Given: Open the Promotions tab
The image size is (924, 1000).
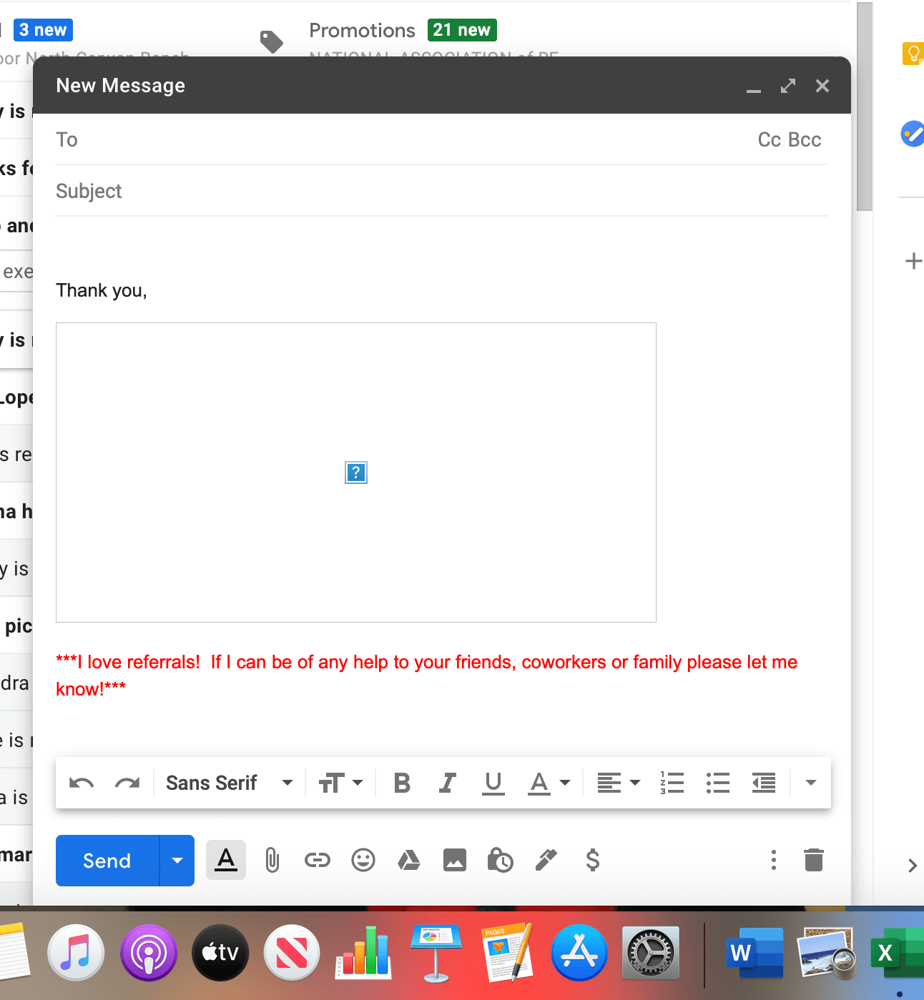Looking at the screenshot, I should click(x=362, y=30).
